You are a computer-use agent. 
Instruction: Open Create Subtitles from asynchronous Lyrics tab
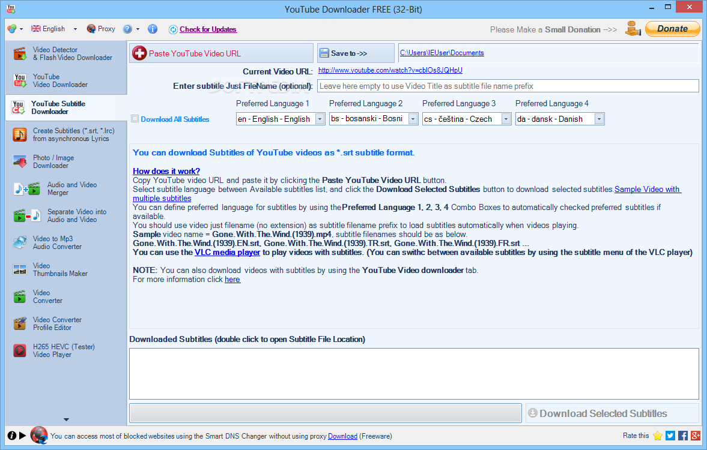pos(66,134)
